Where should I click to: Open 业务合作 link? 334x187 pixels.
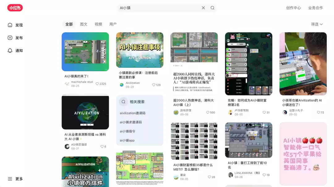pyautogui.click(x=315, y=8)
